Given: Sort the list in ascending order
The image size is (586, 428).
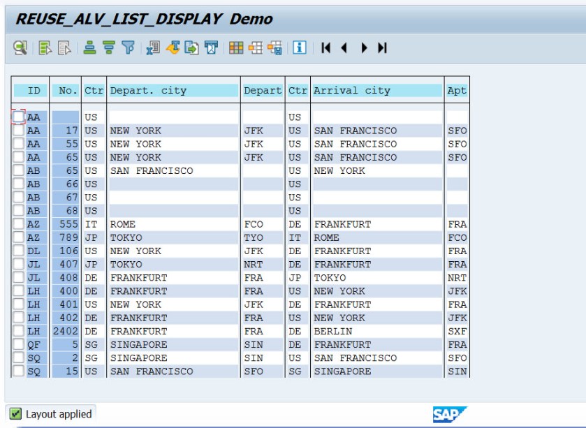Looking at the screenshot, I should (x=90, y=47).
